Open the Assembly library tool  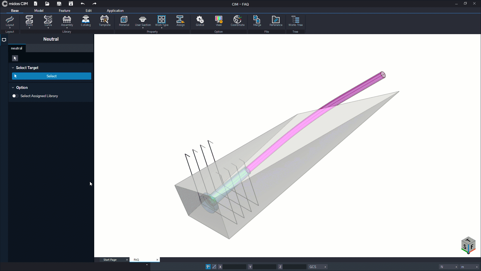pyautogui.click(x=67, y=21)
